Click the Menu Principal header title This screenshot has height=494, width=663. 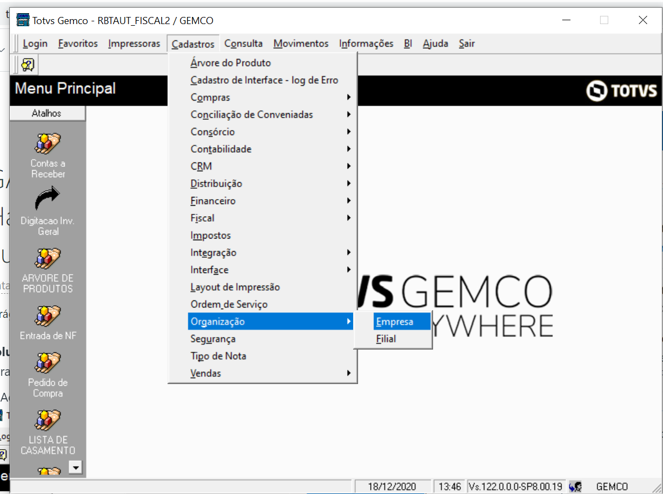coord(66,89)
